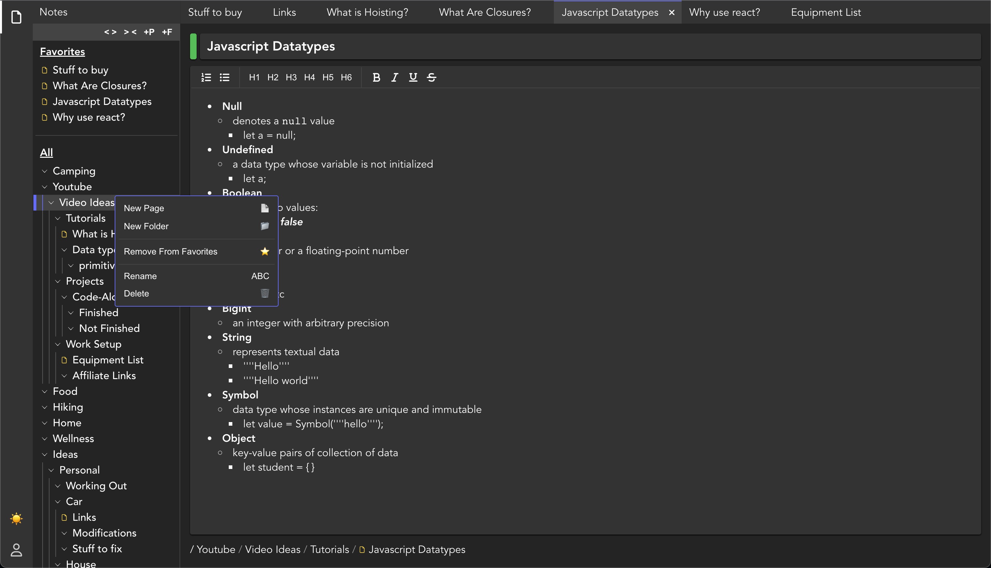
Task: Select New Folder in context menu
Action: 196,226
